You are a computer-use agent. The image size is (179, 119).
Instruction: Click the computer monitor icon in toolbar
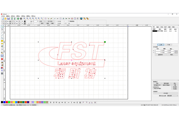pos(81,19)
